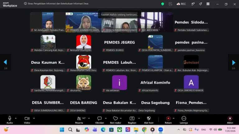Viewport: 239px width, 134px height.
Task: Click the PEMDES JEGREG name tile
Action: click(119, 42)
